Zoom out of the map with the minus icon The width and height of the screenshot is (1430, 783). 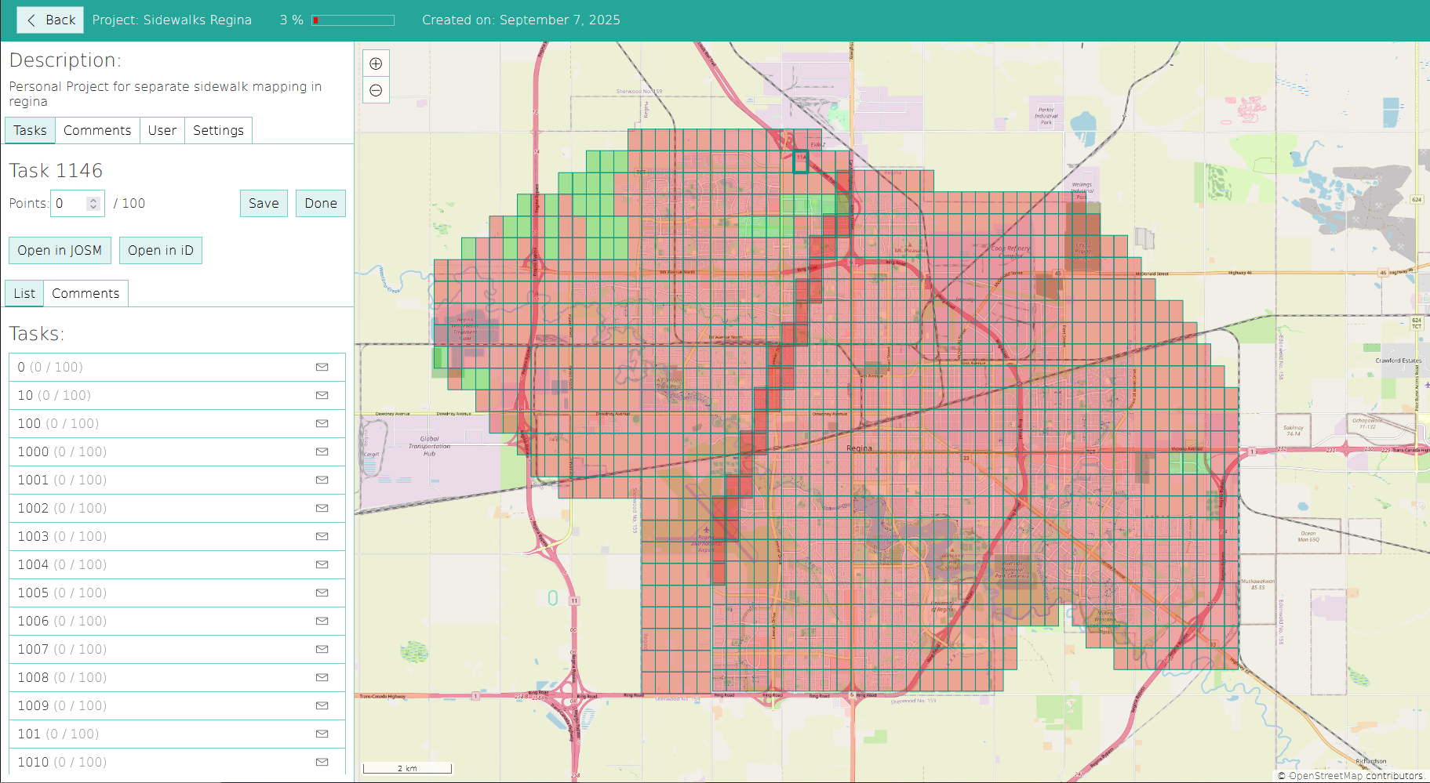coord(376,89)
